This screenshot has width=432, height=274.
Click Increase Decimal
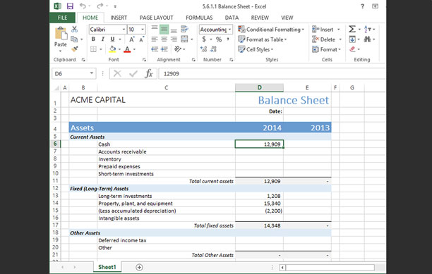203,49
